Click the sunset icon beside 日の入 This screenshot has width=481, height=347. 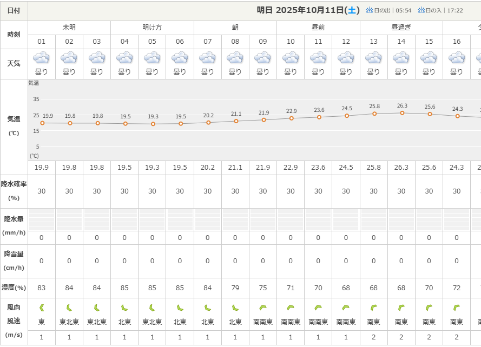tap(420, 10)
